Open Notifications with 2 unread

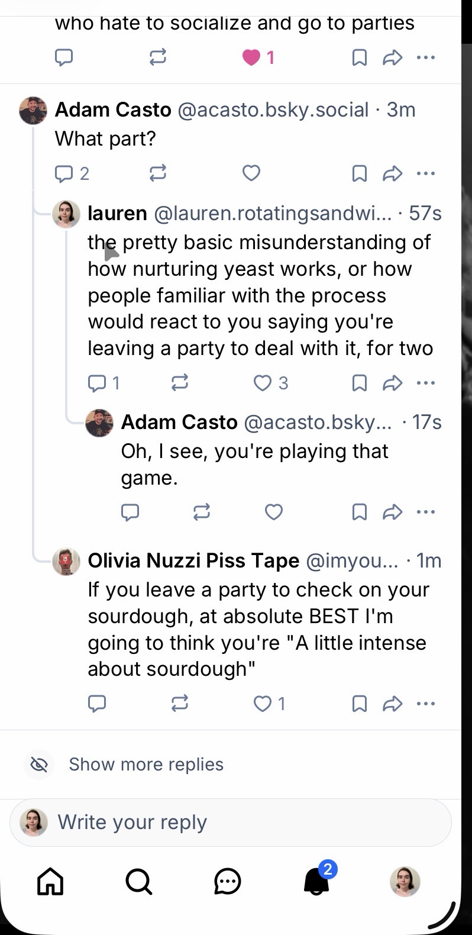(x=316, y=882)
